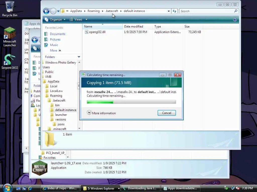Image resolution: width=257 pixels, height=192 pixels.
Task: Click the Windows Start orb
Action: 7,188
